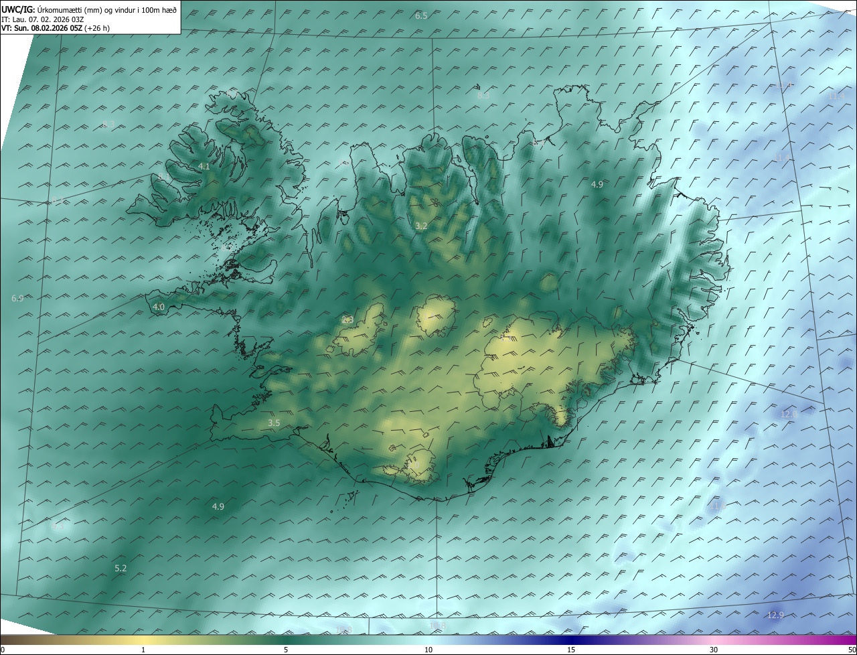The image size is (857, 655).
Task: Pick the yellow band of the color scale
Action: click(143, 640)
